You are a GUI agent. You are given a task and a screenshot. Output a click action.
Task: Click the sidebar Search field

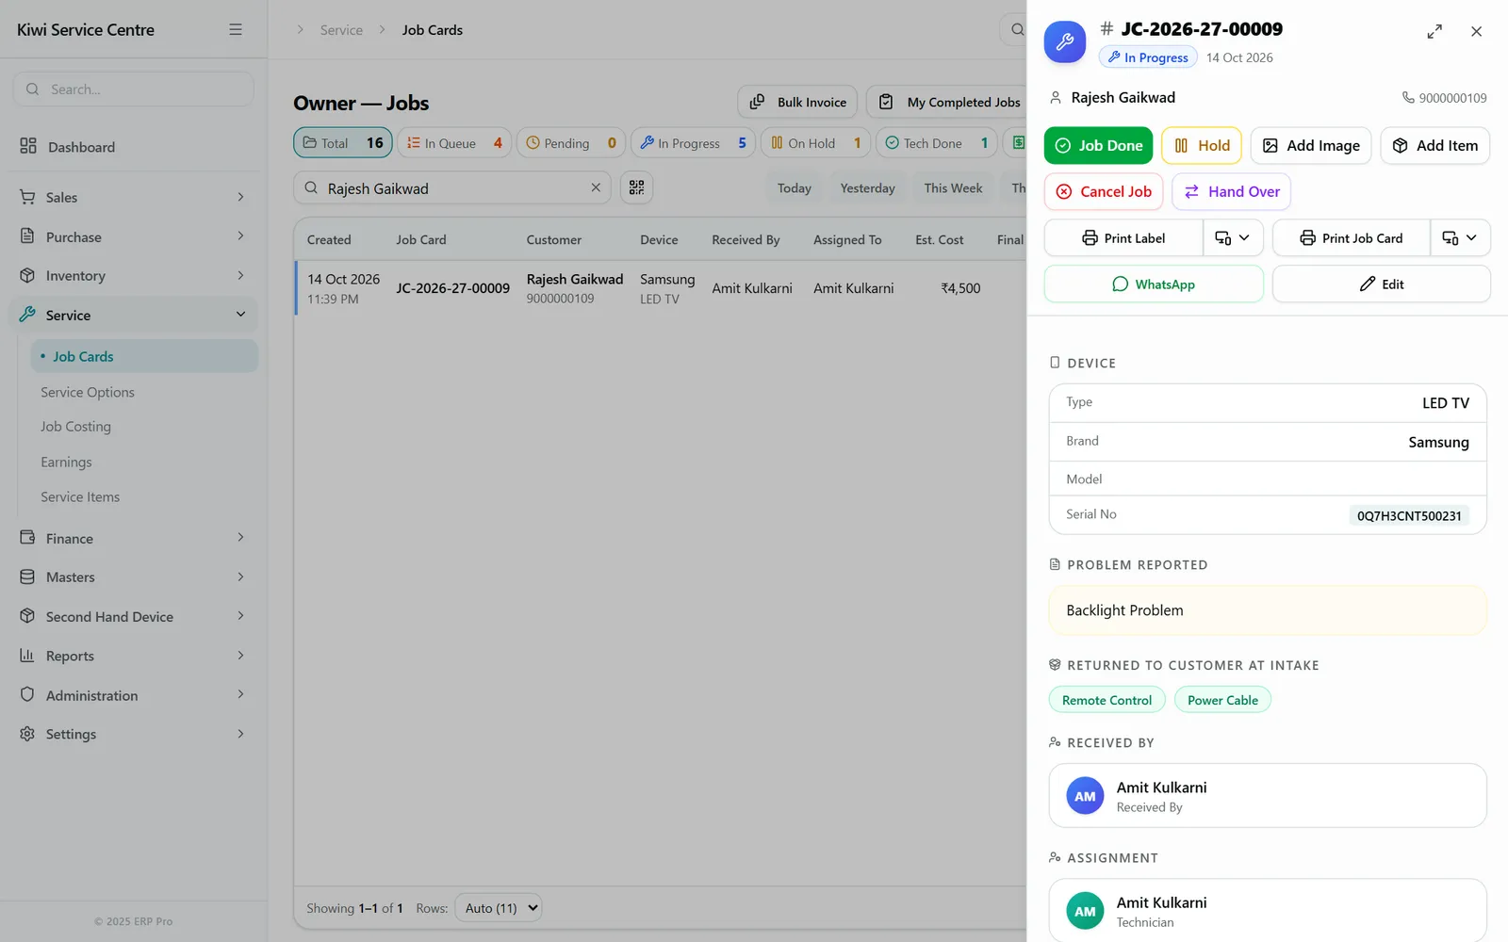point(133,89)
